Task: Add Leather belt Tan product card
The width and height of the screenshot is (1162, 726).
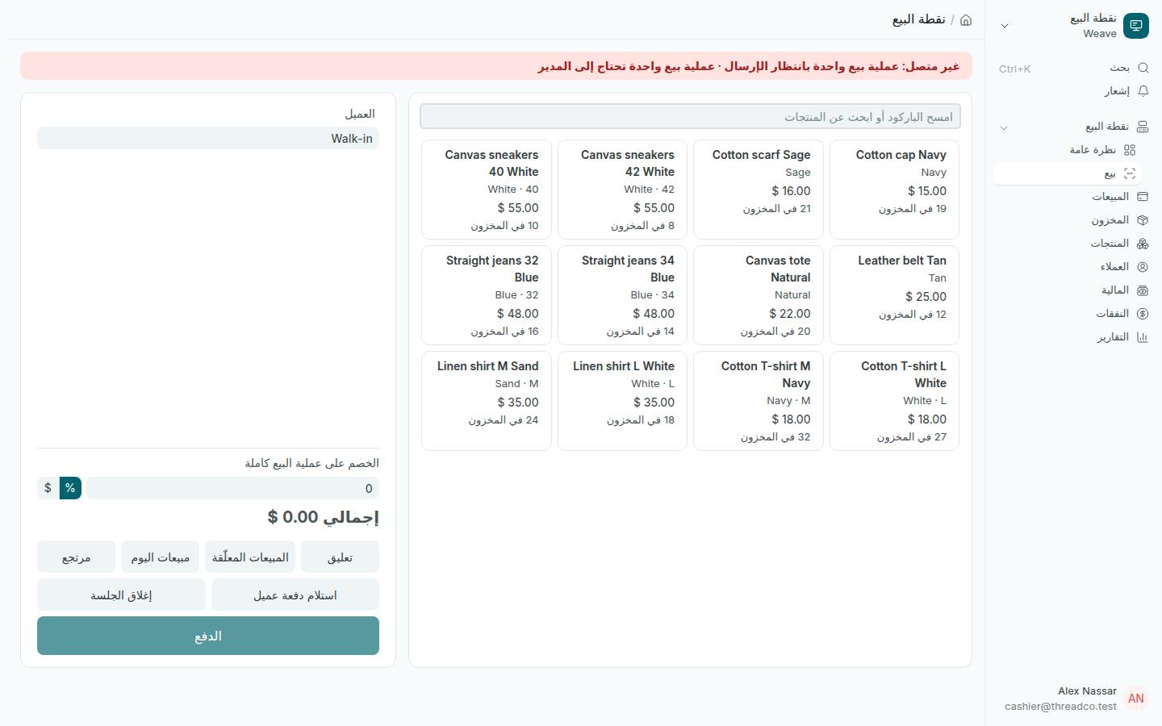Action: point(894,295)
